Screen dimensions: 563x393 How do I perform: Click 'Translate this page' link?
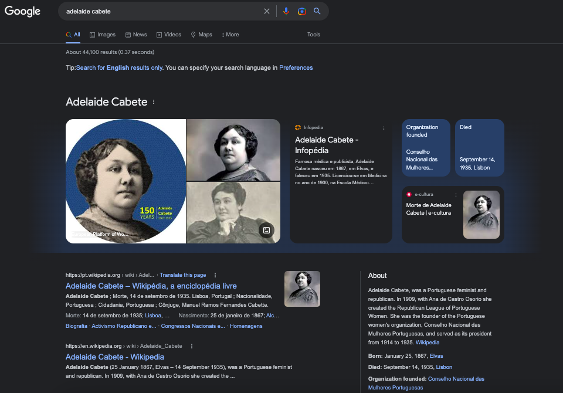tap(182, 275)
